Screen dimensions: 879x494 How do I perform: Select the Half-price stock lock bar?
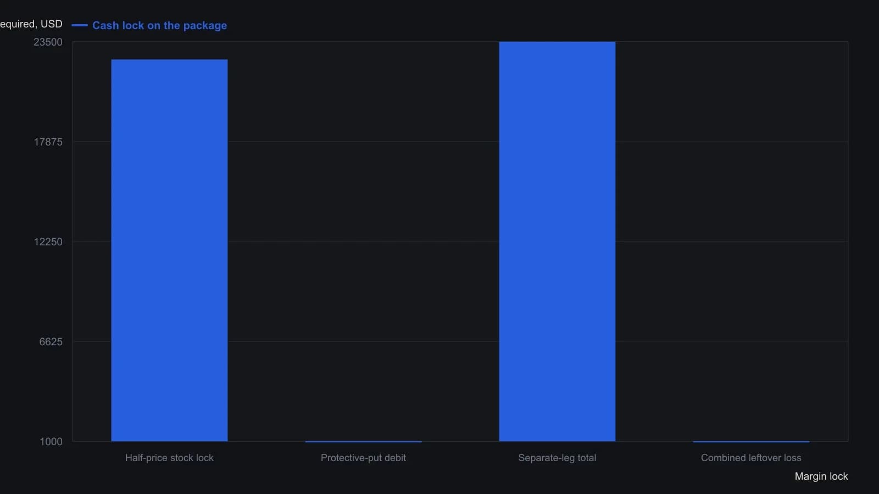point(169,250)
